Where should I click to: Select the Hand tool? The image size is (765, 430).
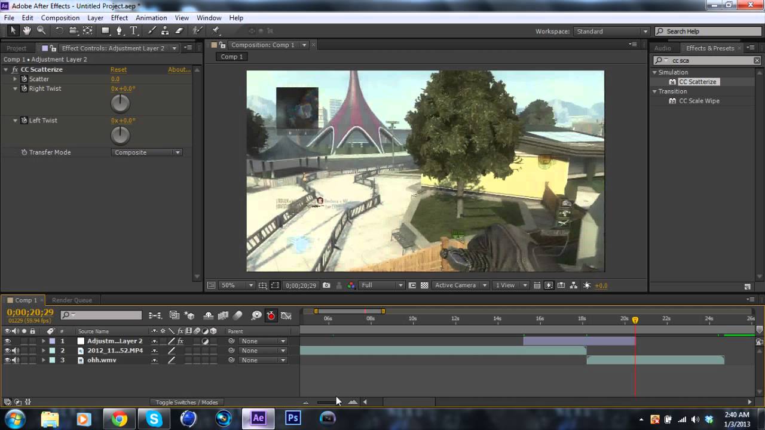coord(27,30)
